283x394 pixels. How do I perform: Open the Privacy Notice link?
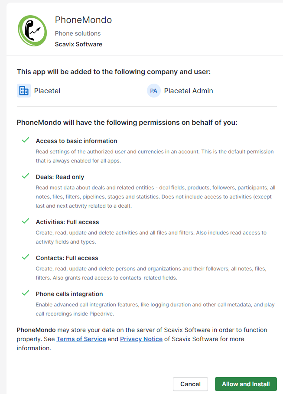coord(141,339)
